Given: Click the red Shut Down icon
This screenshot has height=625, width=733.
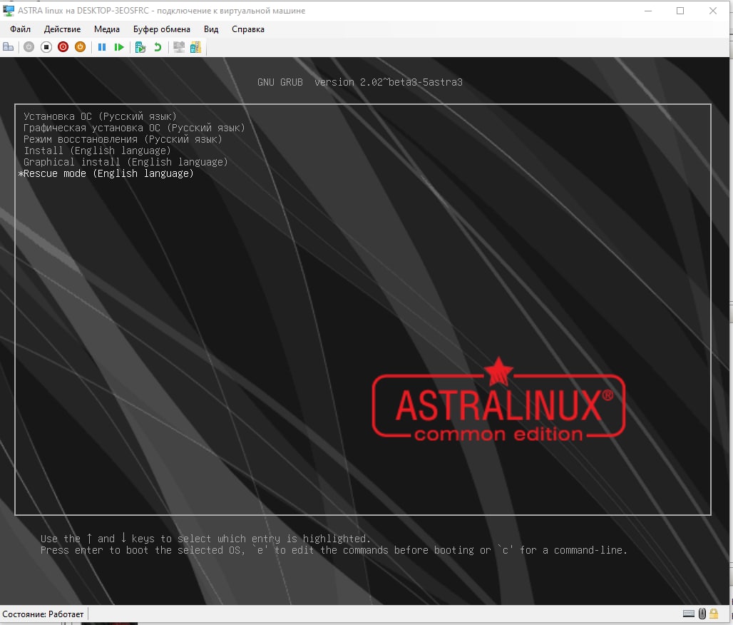Looking at the screenshot, I should pos(63,47).
